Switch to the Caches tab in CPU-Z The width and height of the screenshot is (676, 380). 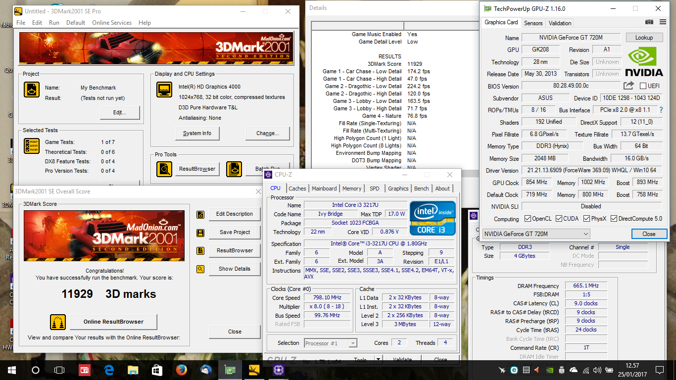[x=297, y=189]
